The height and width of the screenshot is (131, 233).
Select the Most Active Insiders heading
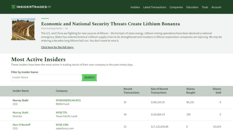pyautogui.click(x=38, y=59)
